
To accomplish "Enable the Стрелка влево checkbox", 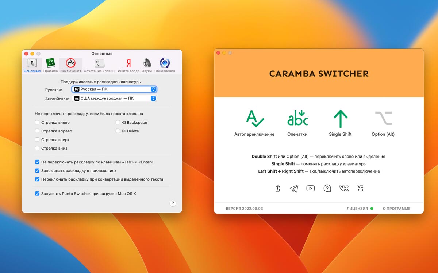I will 37,123.
